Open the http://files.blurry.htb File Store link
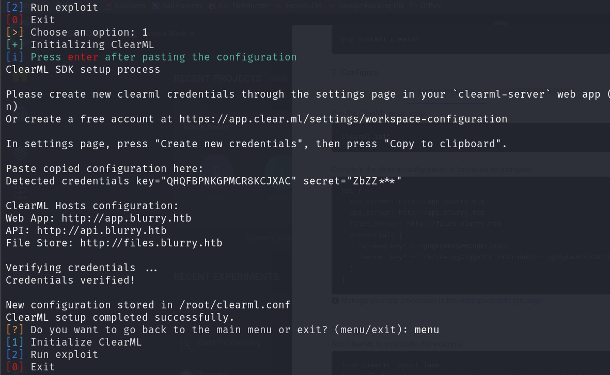Screen dimensions: 610x375 pos(151,243)
